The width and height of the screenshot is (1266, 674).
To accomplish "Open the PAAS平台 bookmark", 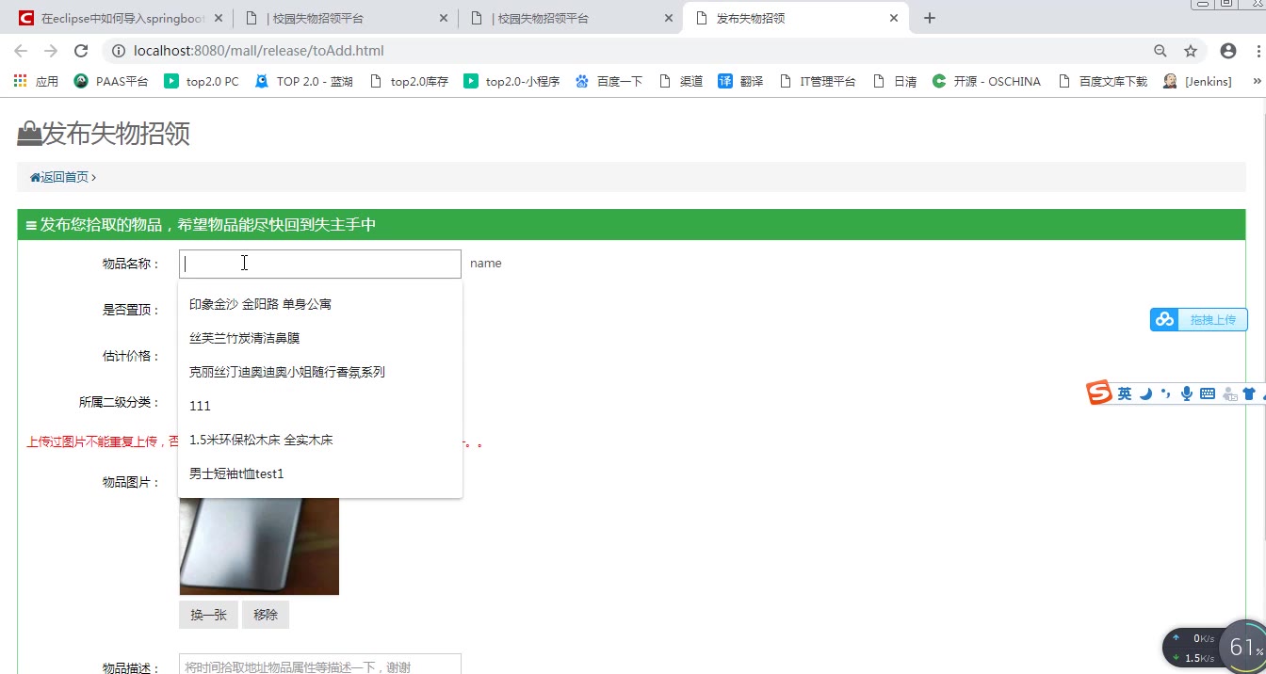I will [111, 82].
